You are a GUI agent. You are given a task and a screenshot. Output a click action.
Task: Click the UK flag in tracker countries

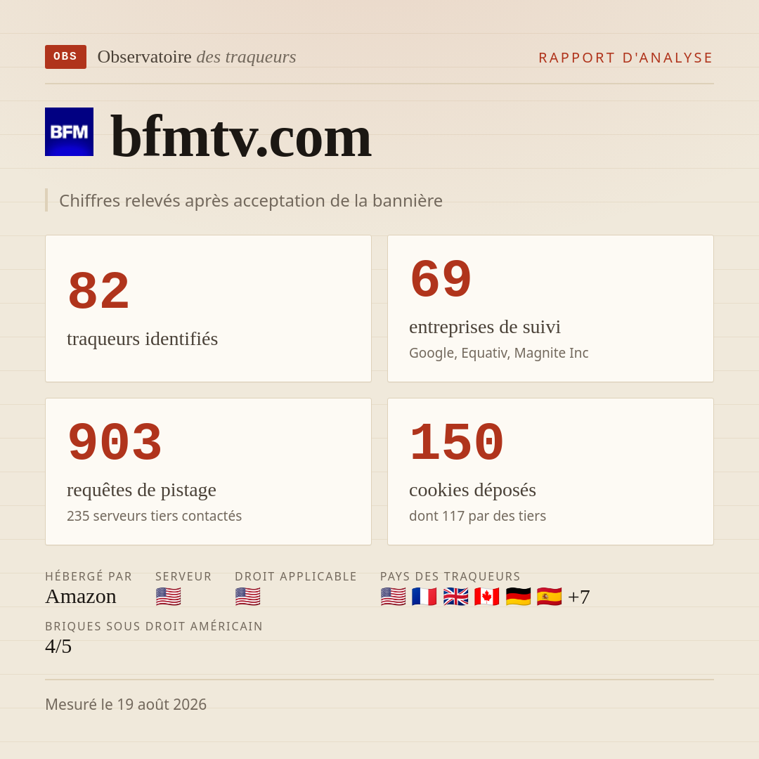[x=455, y=597]
